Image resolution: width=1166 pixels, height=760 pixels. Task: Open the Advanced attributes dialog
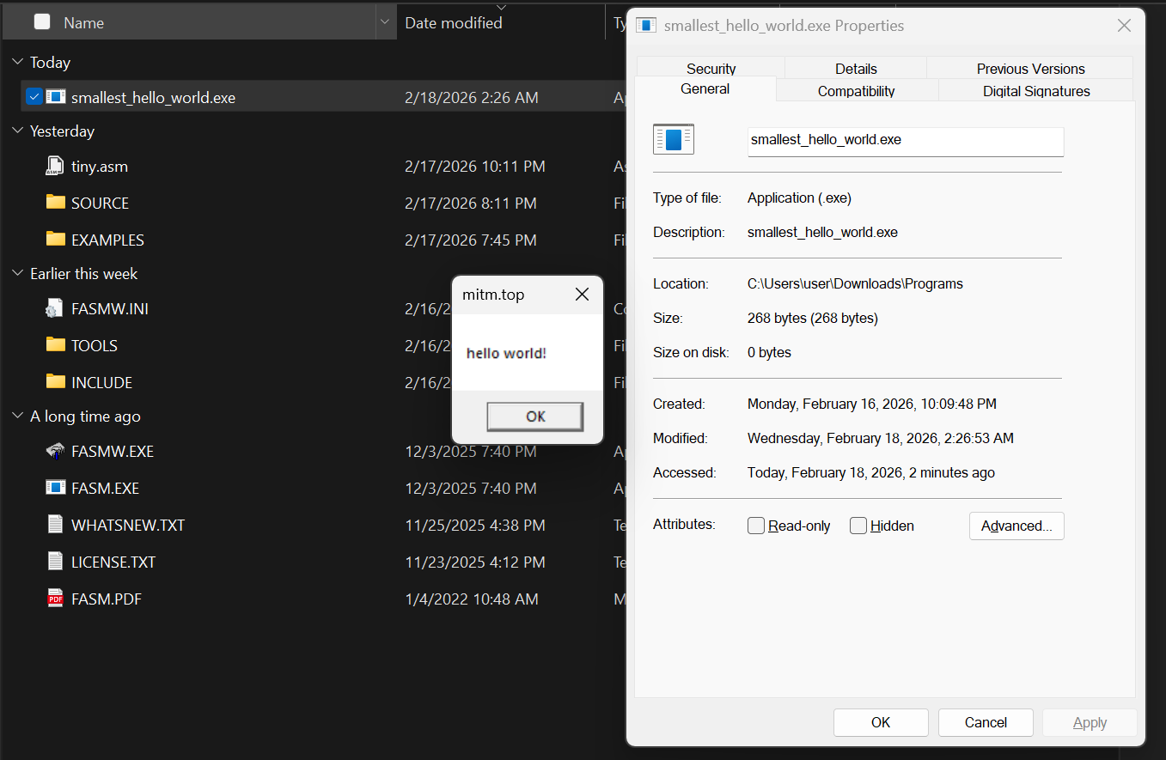pyautogui.click(x=1016, y=526)
